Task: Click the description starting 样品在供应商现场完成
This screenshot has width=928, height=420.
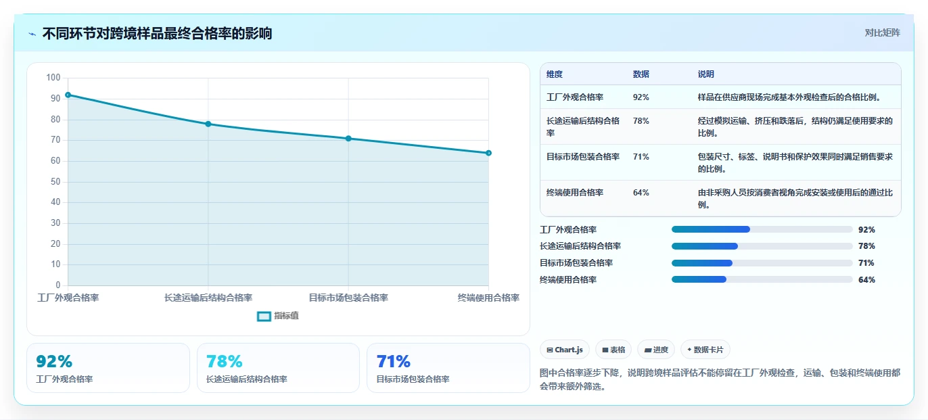Action: [789, 97]
